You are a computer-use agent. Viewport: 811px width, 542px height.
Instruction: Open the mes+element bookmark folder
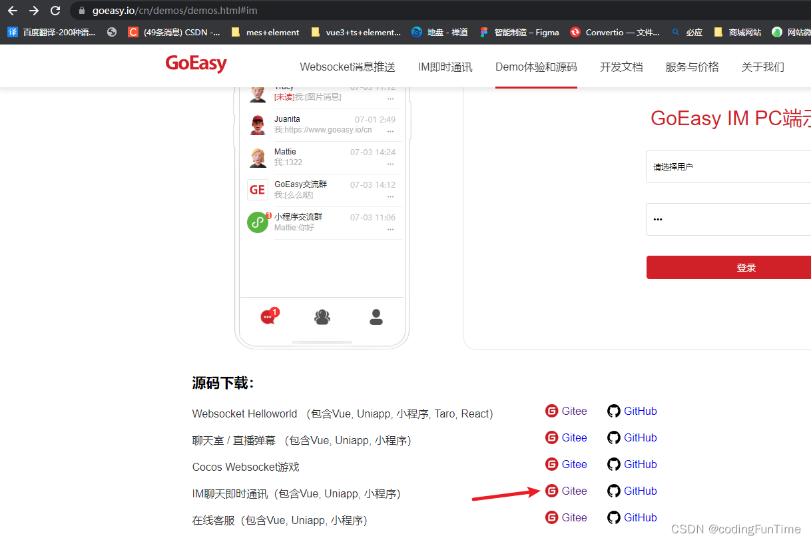coord(265,32)
